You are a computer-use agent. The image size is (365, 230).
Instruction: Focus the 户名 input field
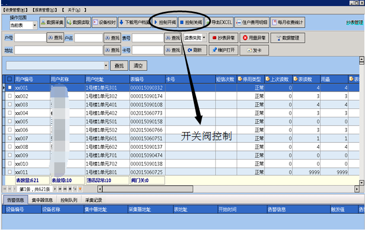pyautogui.click(x=89, y=37)
